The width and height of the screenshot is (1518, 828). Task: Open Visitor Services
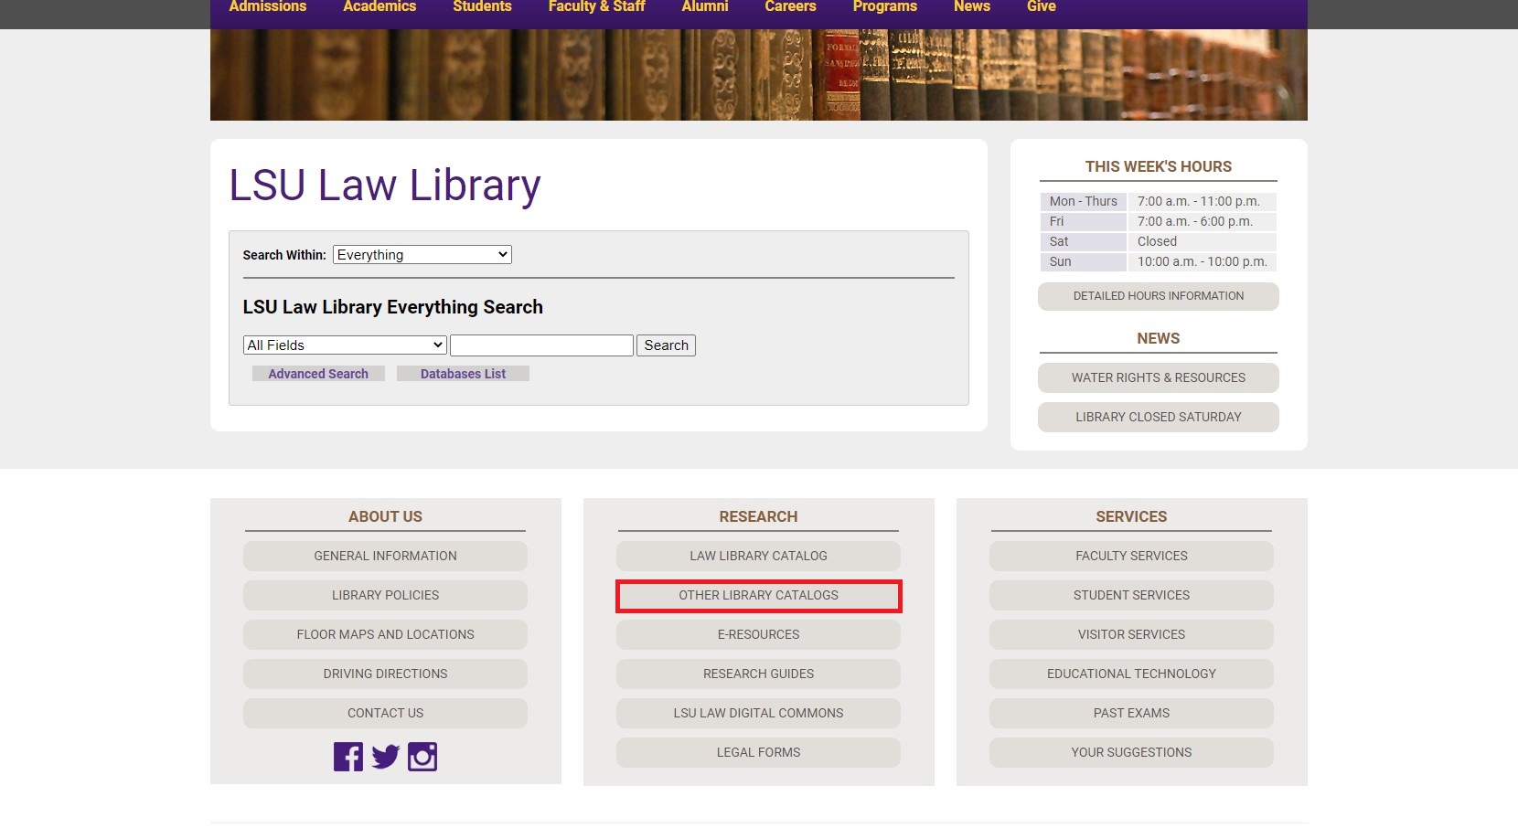tap(1131, 634)
